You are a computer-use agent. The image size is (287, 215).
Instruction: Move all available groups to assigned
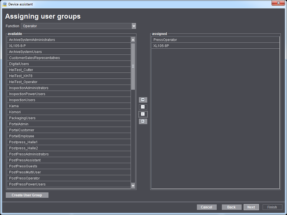[x=143, y=100]
